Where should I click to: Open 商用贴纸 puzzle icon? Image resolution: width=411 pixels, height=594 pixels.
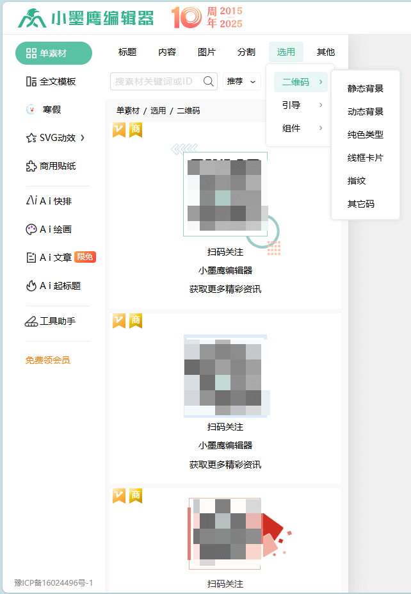click(x=31, y=166)
